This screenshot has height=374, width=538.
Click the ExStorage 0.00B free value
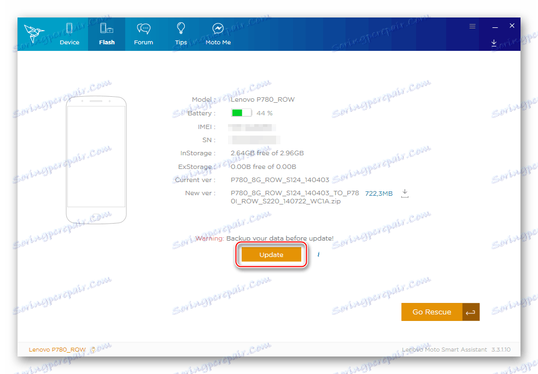(x=263, y=167)
